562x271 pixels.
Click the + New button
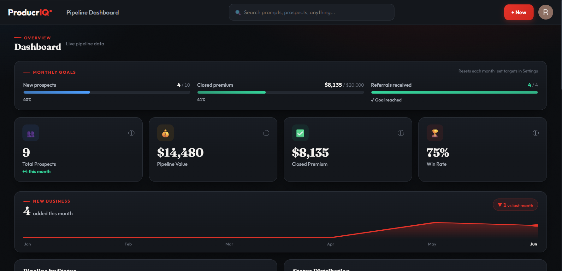coord(519,12)
